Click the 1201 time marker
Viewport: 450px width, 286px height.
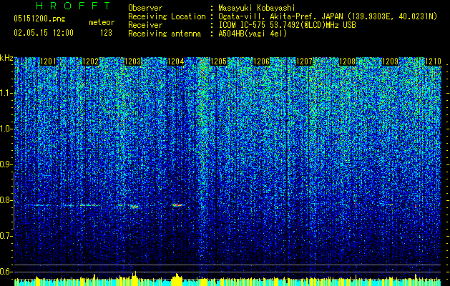coord(48,61)
